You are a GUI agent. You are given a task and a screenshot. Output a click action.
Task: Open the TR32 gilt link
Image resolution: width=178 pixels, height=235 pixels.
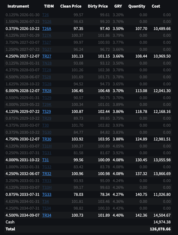(47, 174)
